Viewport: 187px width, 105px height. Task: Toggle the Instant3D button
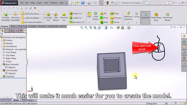click(145, 18)
